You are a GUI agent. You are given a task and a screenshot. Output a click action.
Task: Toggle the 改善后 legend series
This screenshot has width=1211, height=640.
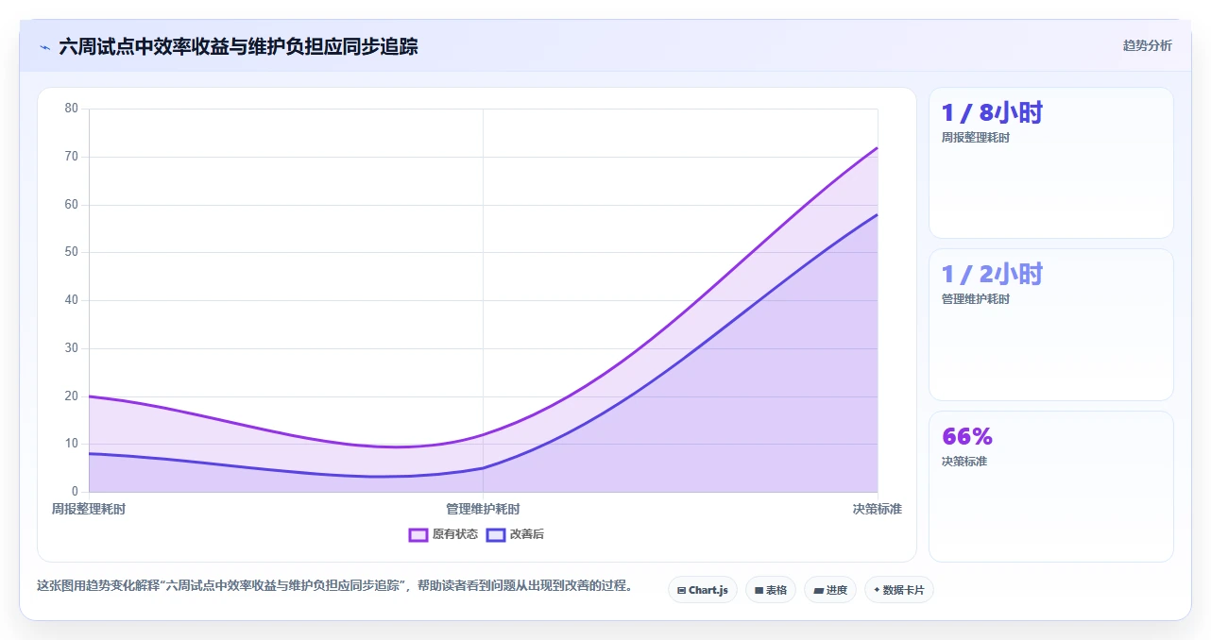point(515,534)
